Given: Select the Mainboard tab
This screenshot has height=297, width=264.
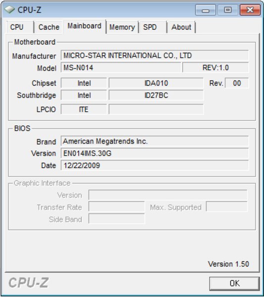Looking at the screenshot, I should 85,26.
